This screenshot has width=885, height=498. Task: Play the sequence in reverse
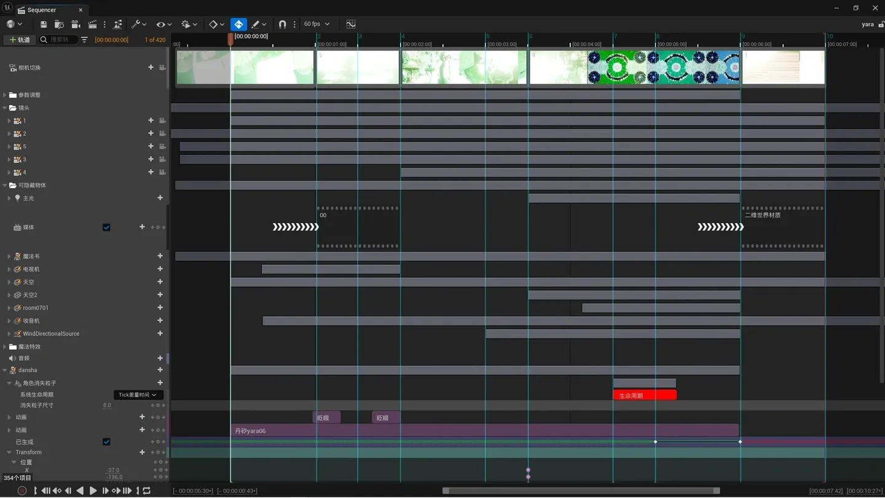point(80,491)
